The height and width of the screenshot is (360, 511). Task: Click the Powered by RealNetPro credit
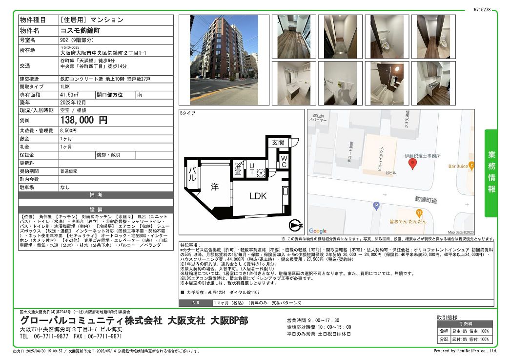[x=466, y=351]
